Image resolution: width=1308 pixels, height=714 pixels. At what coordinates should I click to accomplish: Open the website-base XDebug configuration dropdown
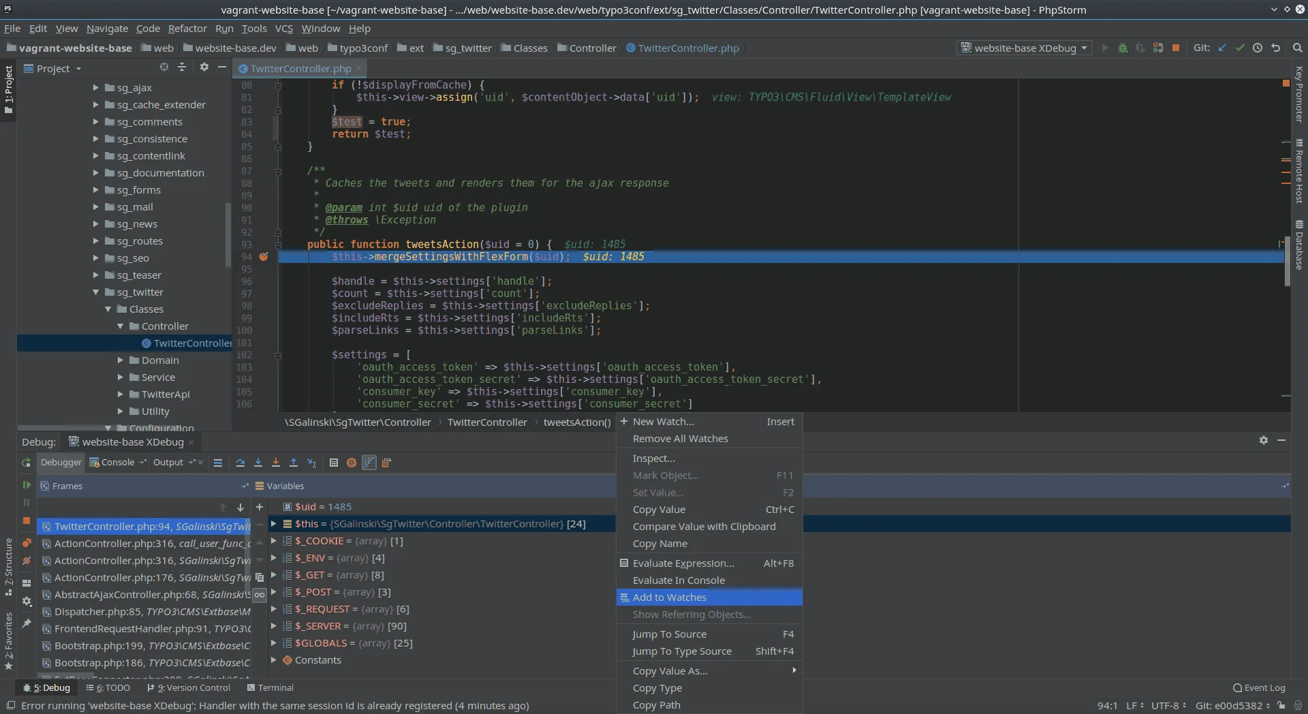pyautogui.click(x=1025, y=48)
